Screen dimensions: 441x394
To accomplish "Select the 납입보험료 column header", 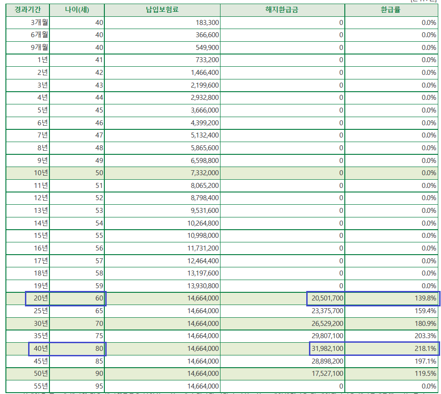I will tap(162, 10).
